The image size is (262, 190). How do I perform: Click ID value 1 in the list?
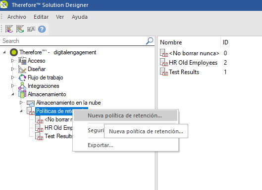point(225,72)
